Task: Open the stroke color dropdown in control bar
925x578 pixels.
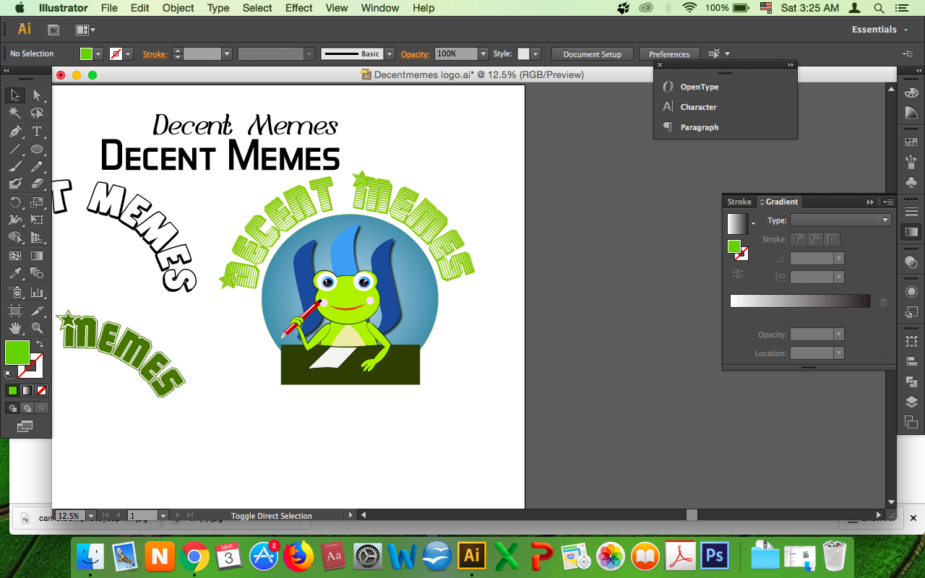Action: tap(129, 54)
